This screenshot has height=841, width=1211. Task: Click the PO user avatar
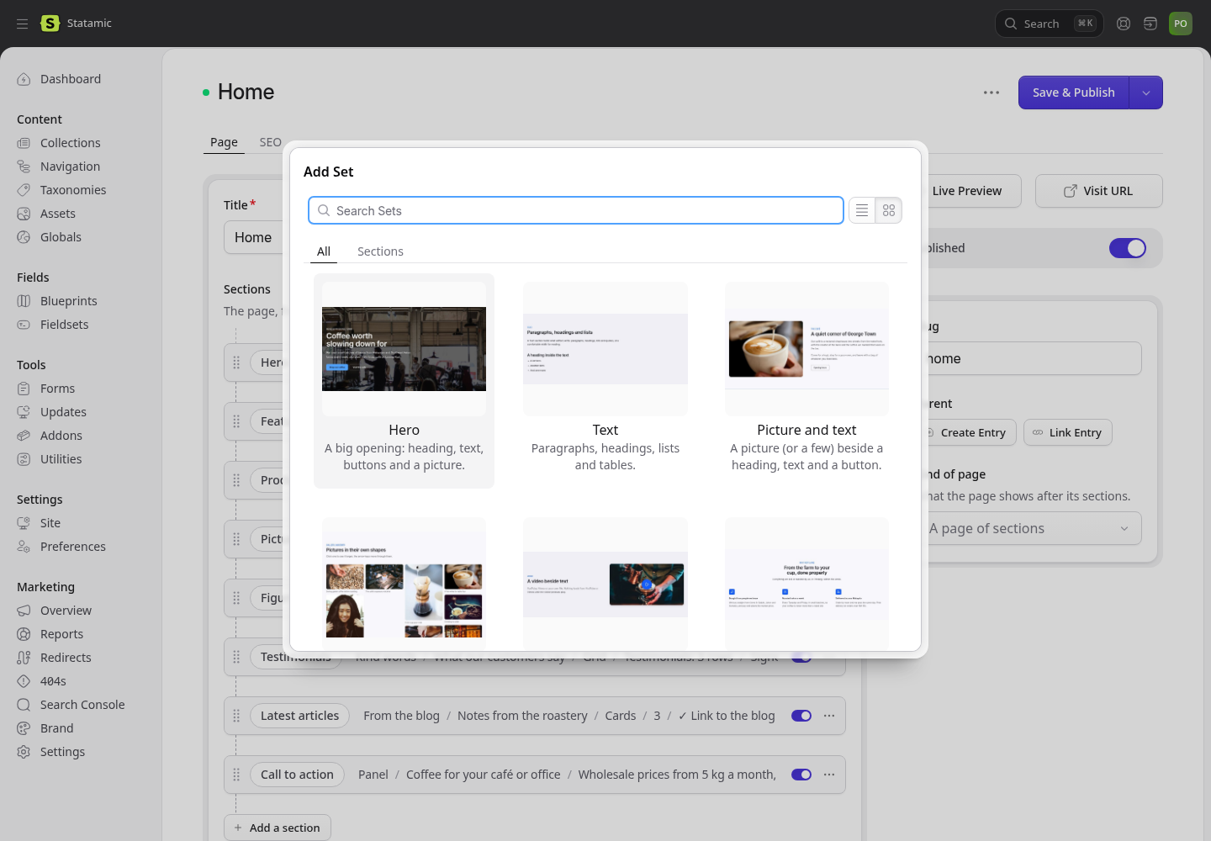coord(1181,24)
